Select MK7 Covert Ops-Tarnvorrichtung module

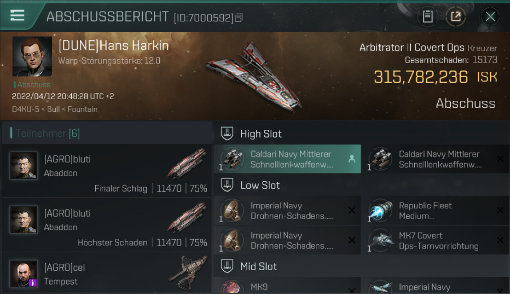tap(435, 241)
